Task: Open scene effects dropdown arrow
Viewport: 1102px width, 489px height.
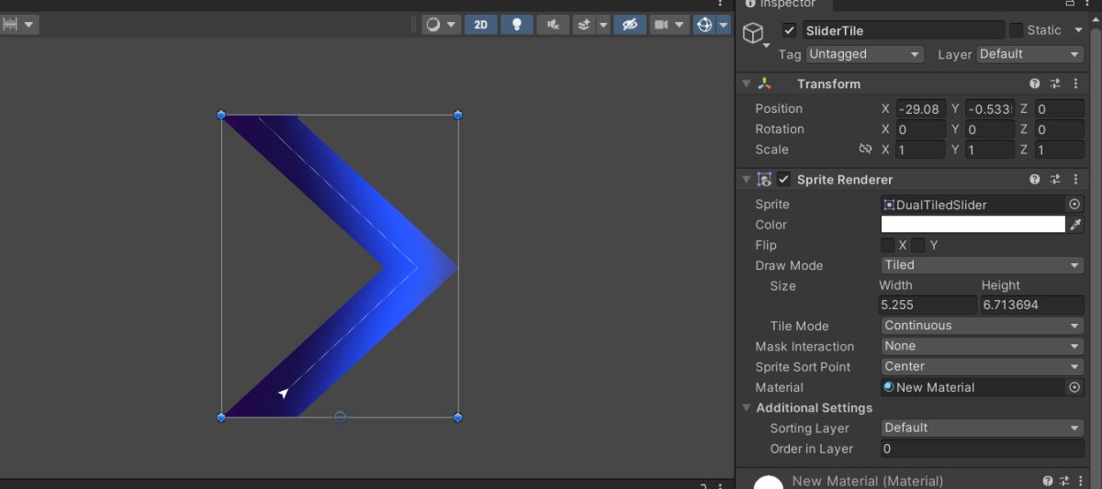Action: click(x=603, y=25)
